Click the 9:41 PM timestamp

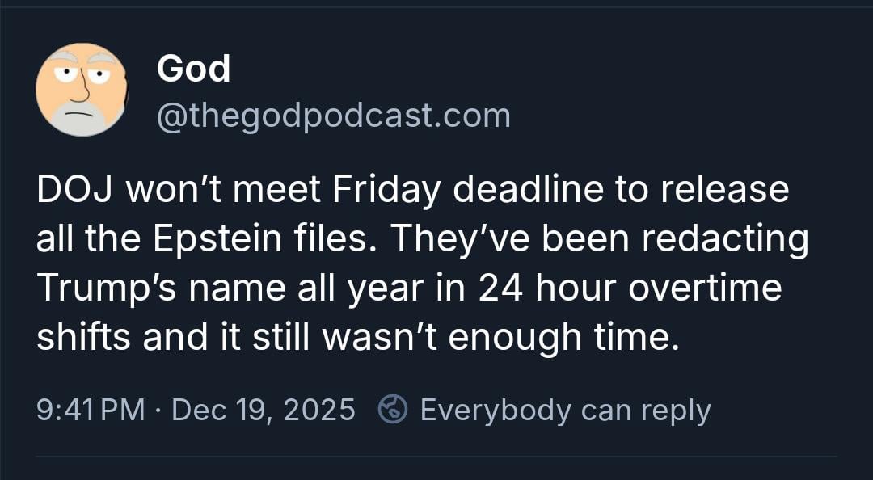91,410
